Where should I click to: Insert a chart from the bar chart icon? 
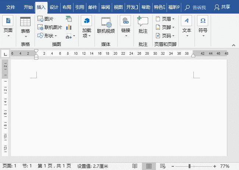69,27
